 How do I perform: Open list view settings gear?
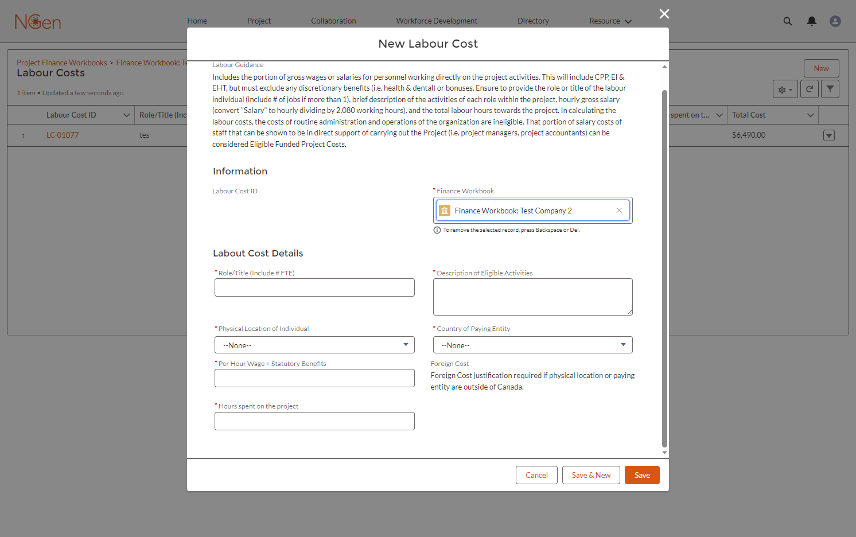point(785,89)
